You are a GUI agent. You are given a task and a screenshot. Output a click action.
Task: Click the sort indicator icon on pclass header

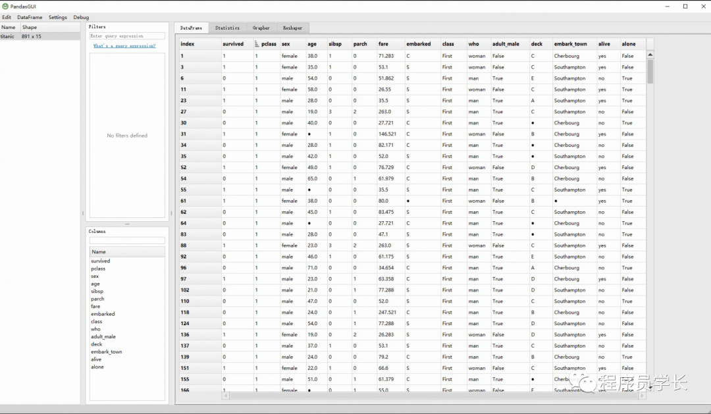coord(257,44)
